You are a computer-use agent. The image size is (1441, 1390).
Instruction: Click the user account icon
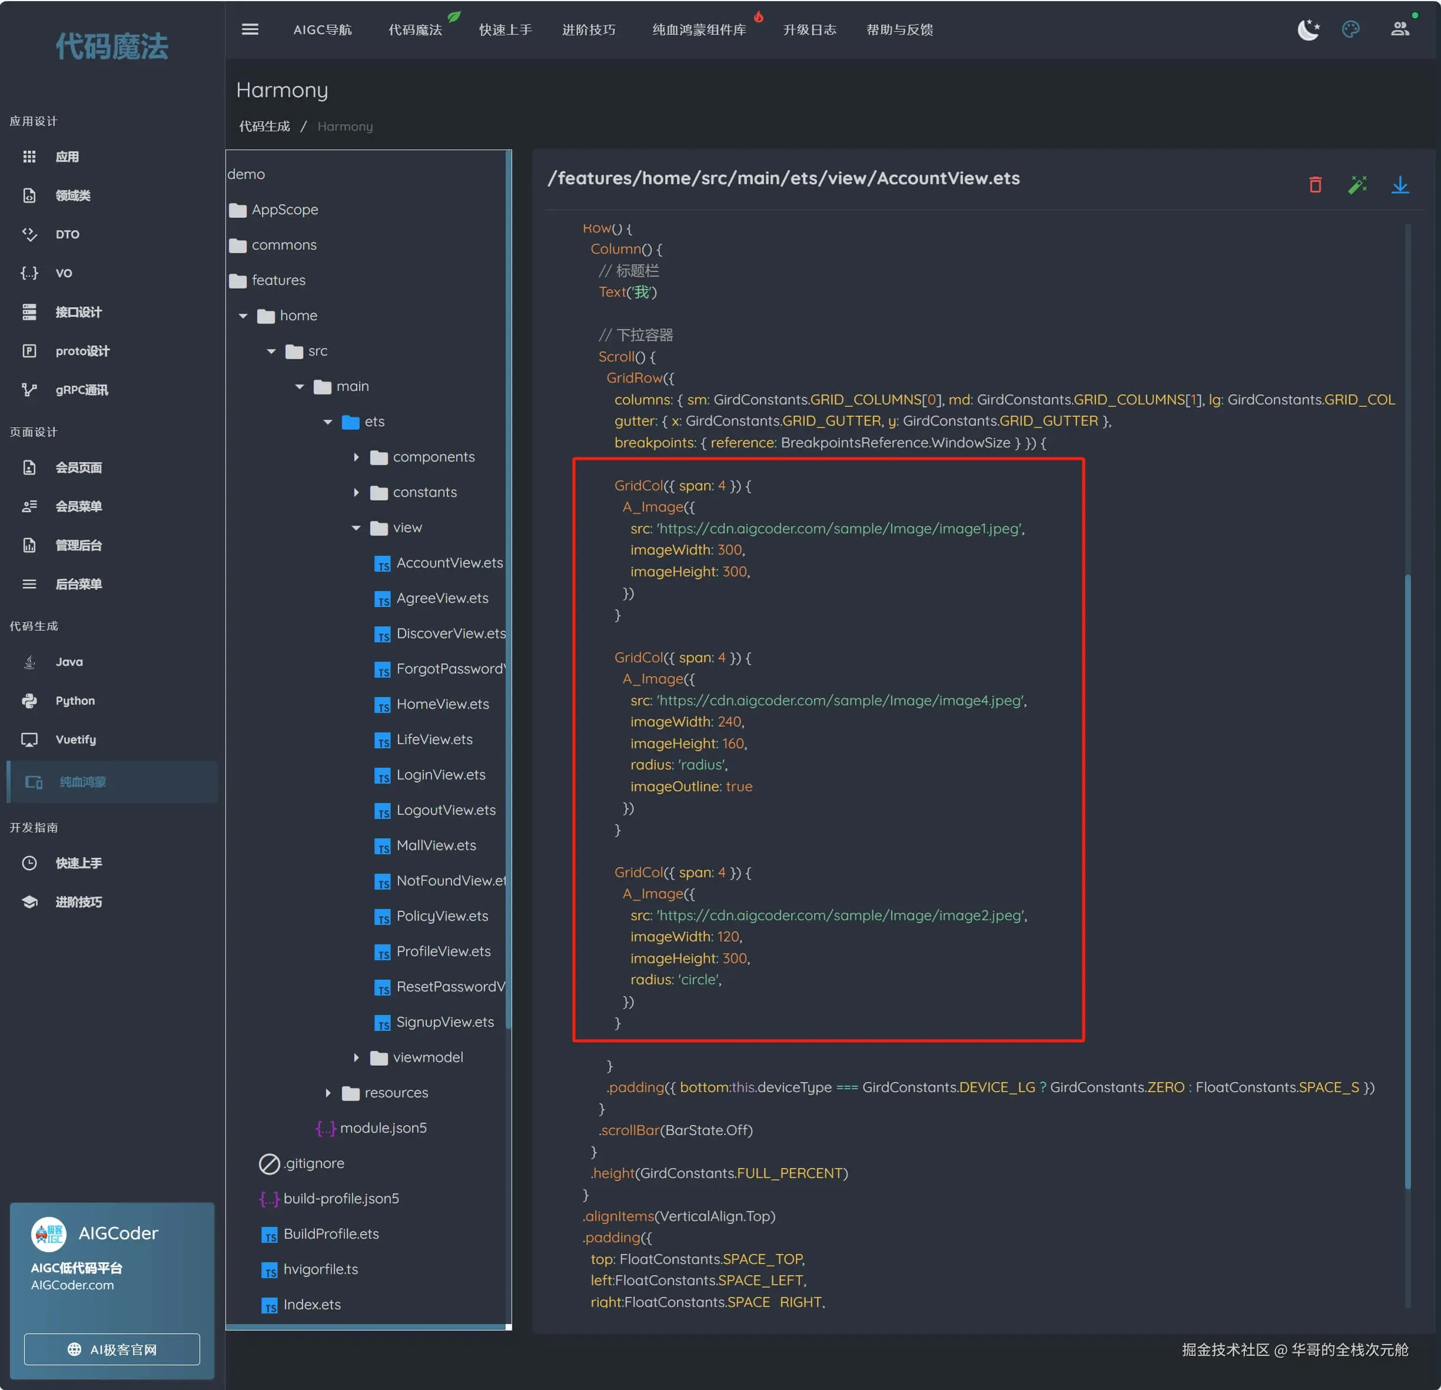pyautogui.click(x=1400, y=29)
